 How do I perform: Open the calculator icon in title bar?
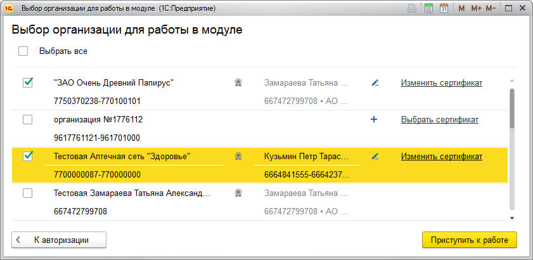click(428, 9)
